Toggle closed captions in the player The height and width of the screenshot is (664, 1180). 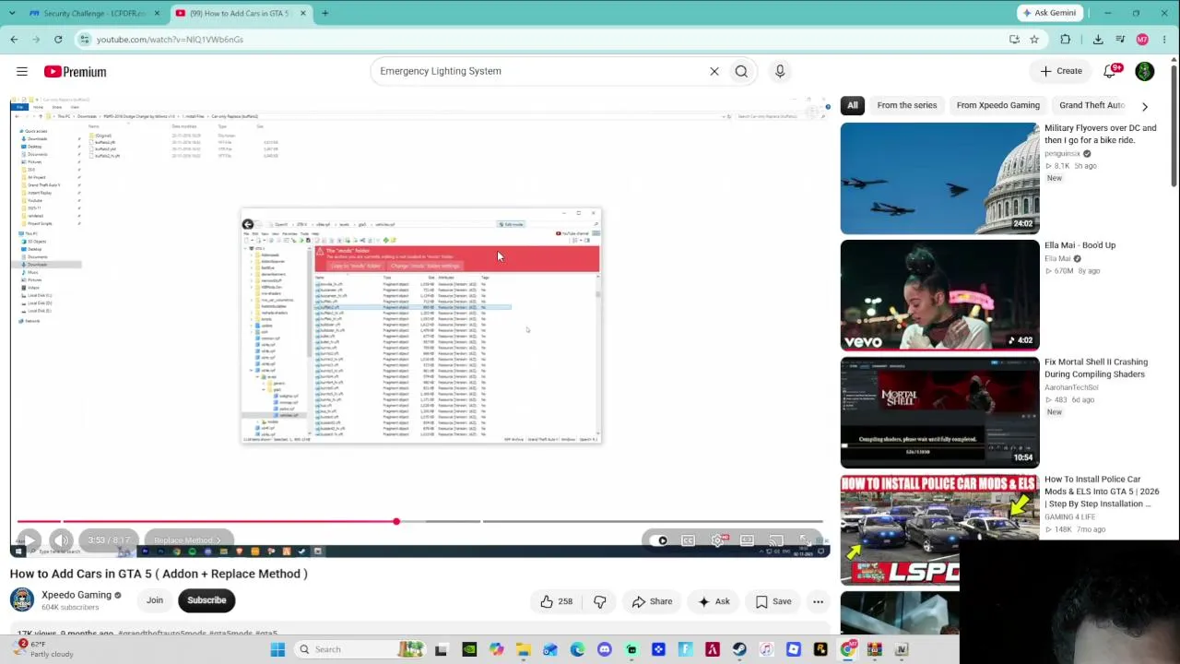tap(688, 540)
